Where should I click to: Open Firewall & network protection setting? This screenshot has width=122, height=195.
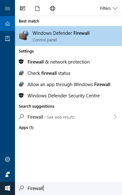pos(69,62)
